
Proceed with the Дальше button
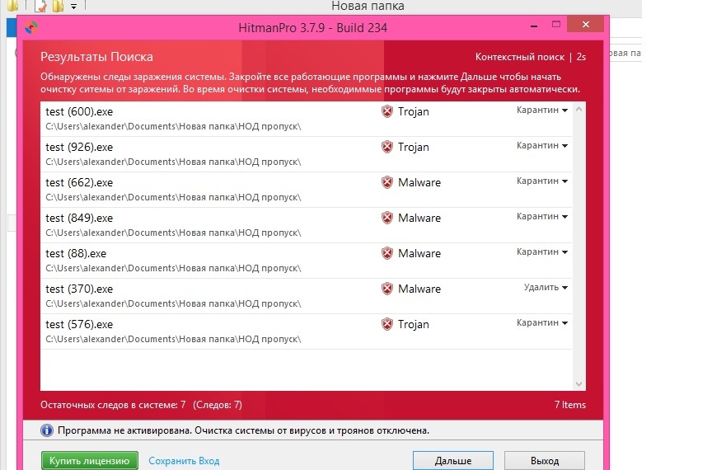click(x=453, y=460)
